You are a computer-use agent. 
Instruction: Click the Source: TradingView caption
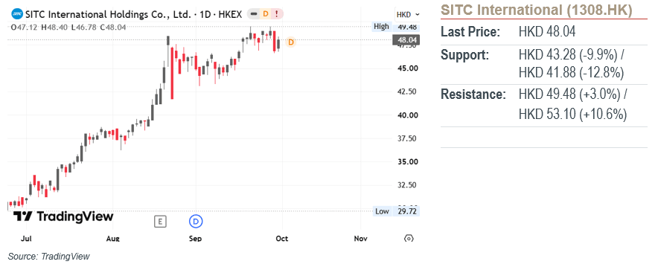pos(48,256)
